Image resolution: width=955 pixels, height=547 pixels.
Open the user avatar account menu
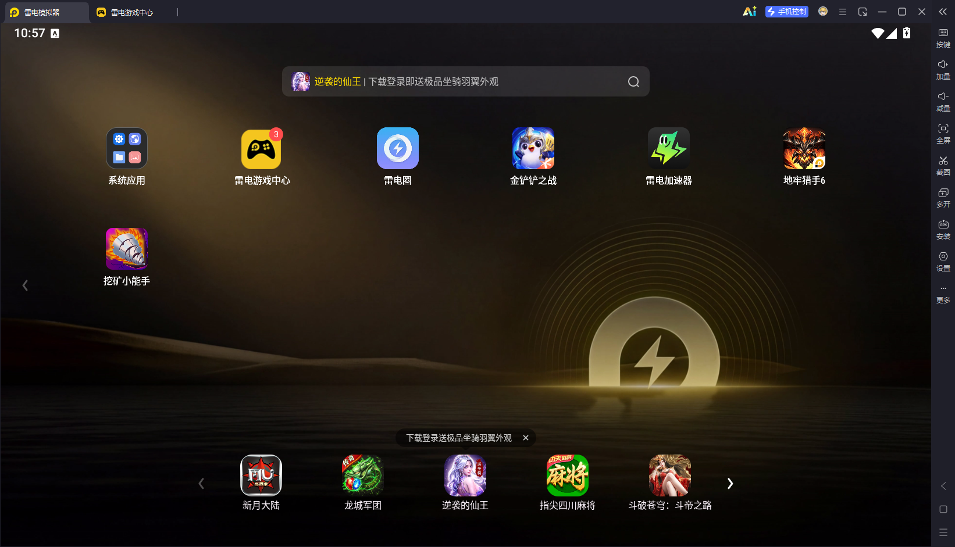pos(823,12)
